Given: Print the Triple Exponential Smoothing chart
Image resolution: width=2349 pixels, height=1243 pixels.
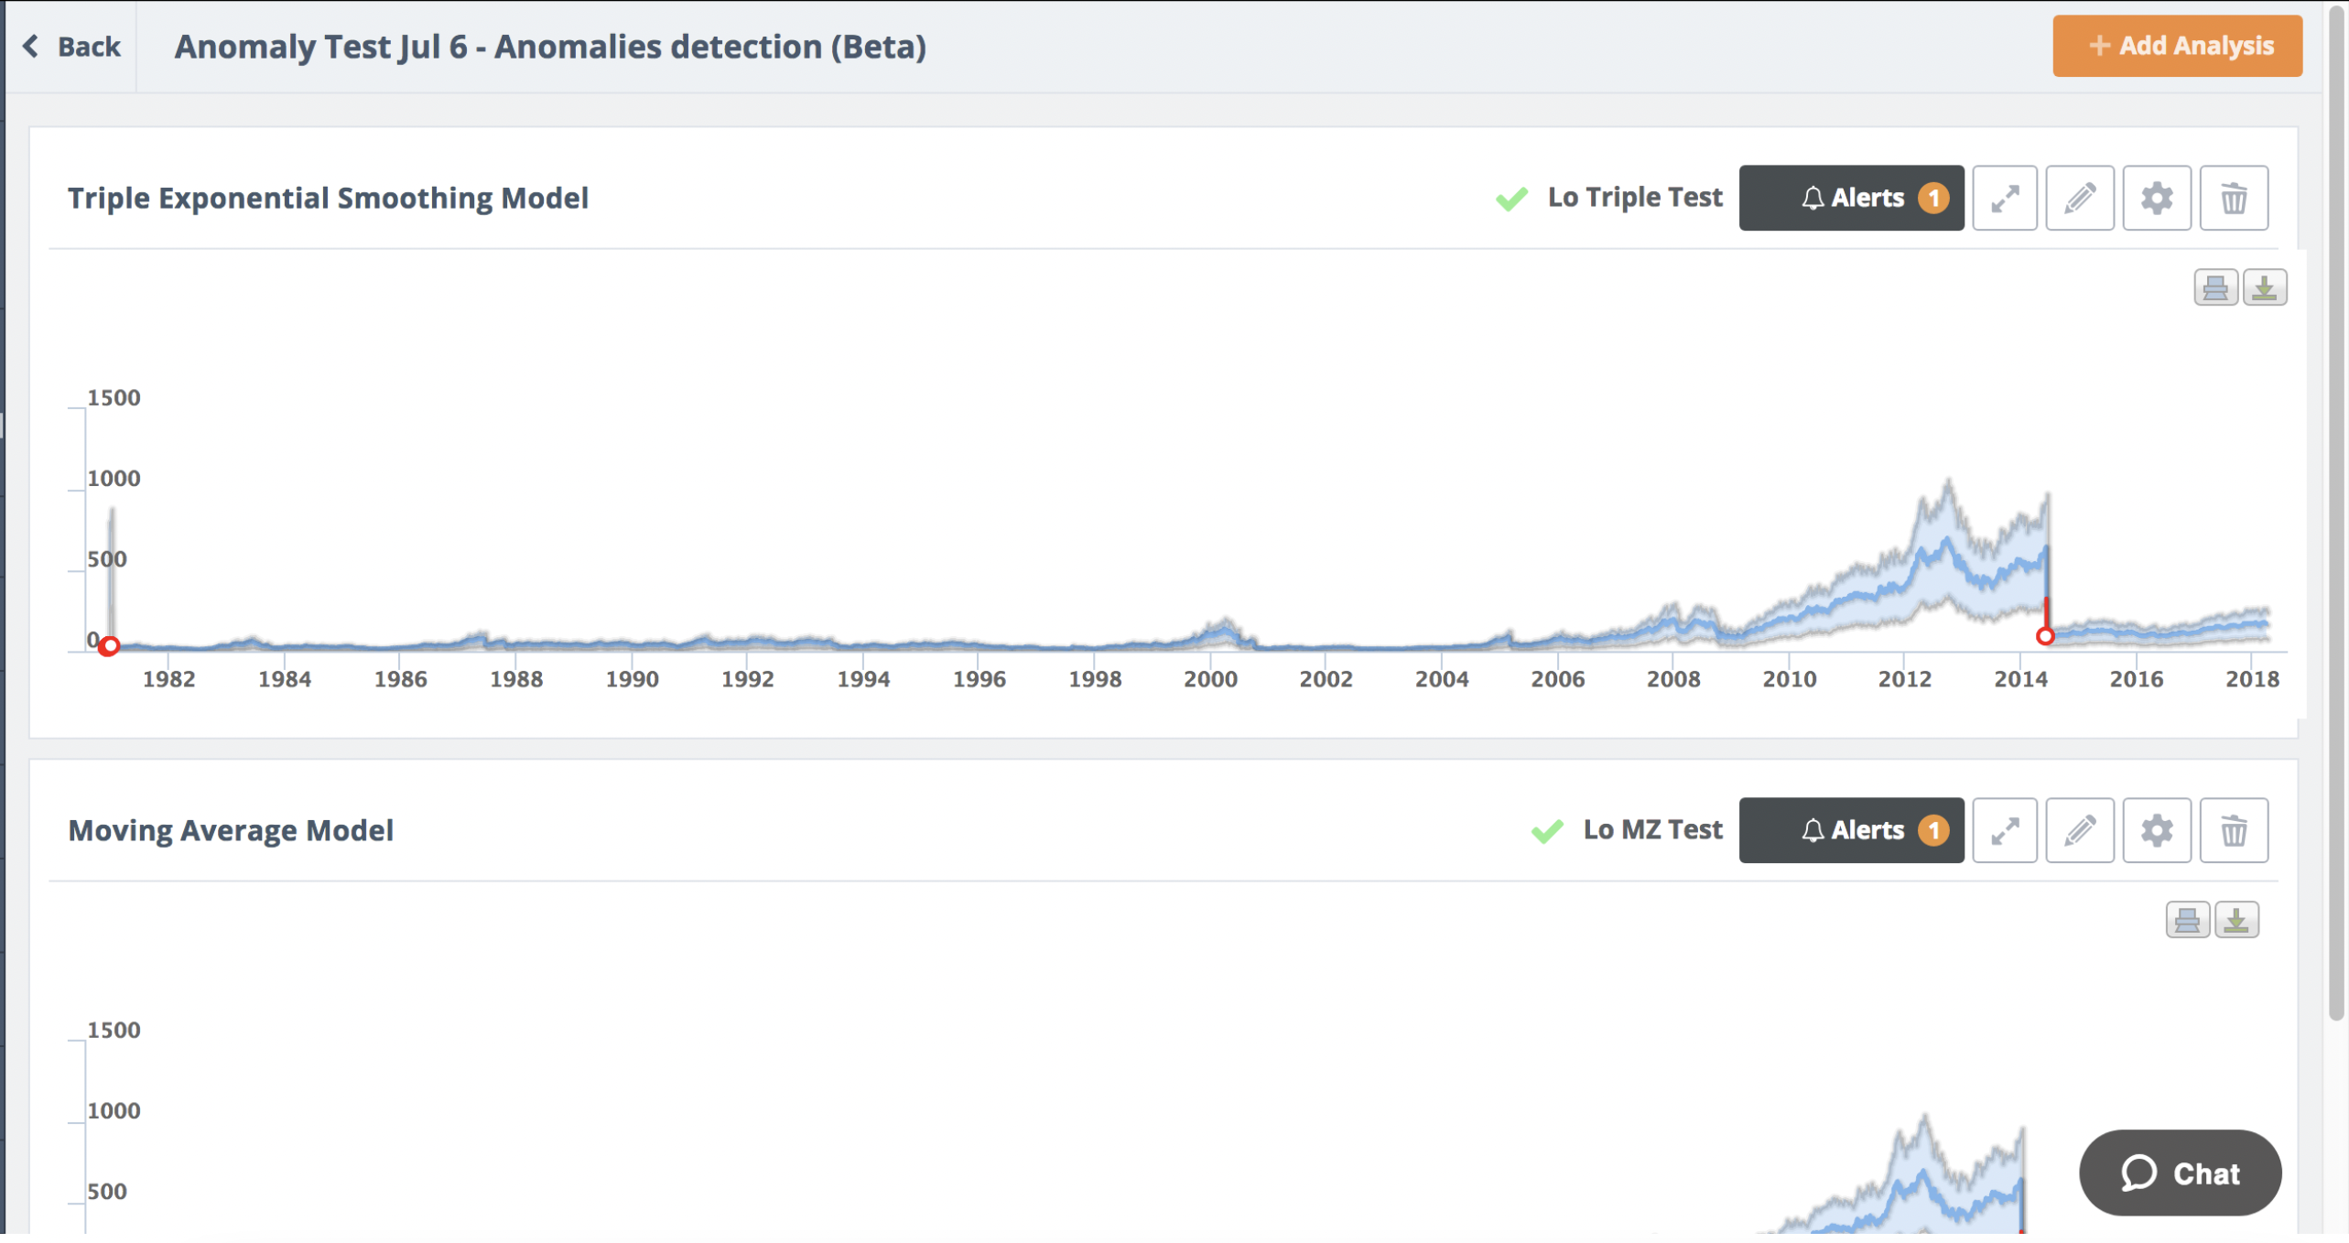Looking at the screenshot, I should coord(2215,287).
